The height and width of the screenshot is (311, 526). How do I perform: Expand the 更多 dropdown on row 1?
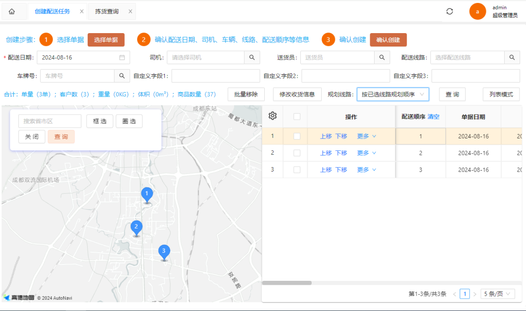tap(366, 135)
